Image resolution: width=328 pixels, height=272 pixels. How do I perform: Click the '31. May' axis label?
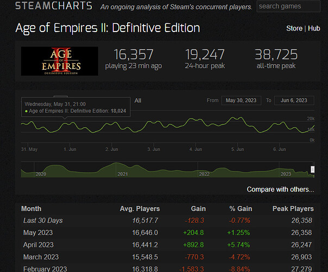click(29, 149)
